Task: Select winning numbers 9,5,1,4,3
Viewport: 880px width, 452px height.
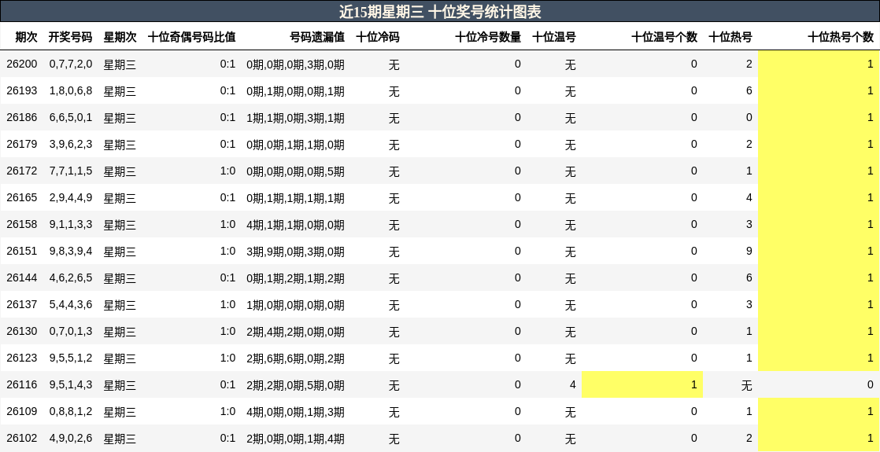Action: pos(71,384)
